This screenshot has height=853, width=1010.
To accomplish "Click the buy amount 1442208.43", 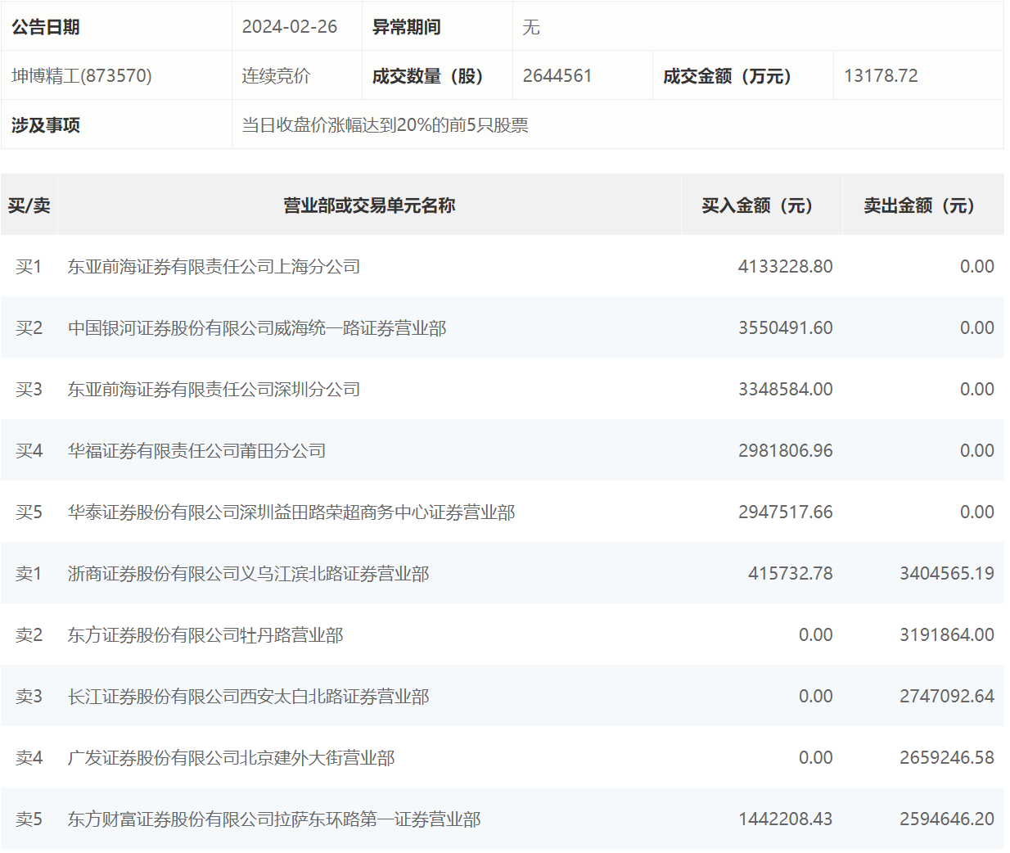I will 786,819.
